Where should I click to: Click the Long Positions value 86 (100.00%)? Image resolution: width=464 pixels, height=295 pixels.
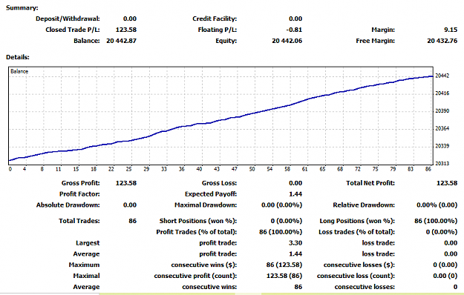coord(436,221)
